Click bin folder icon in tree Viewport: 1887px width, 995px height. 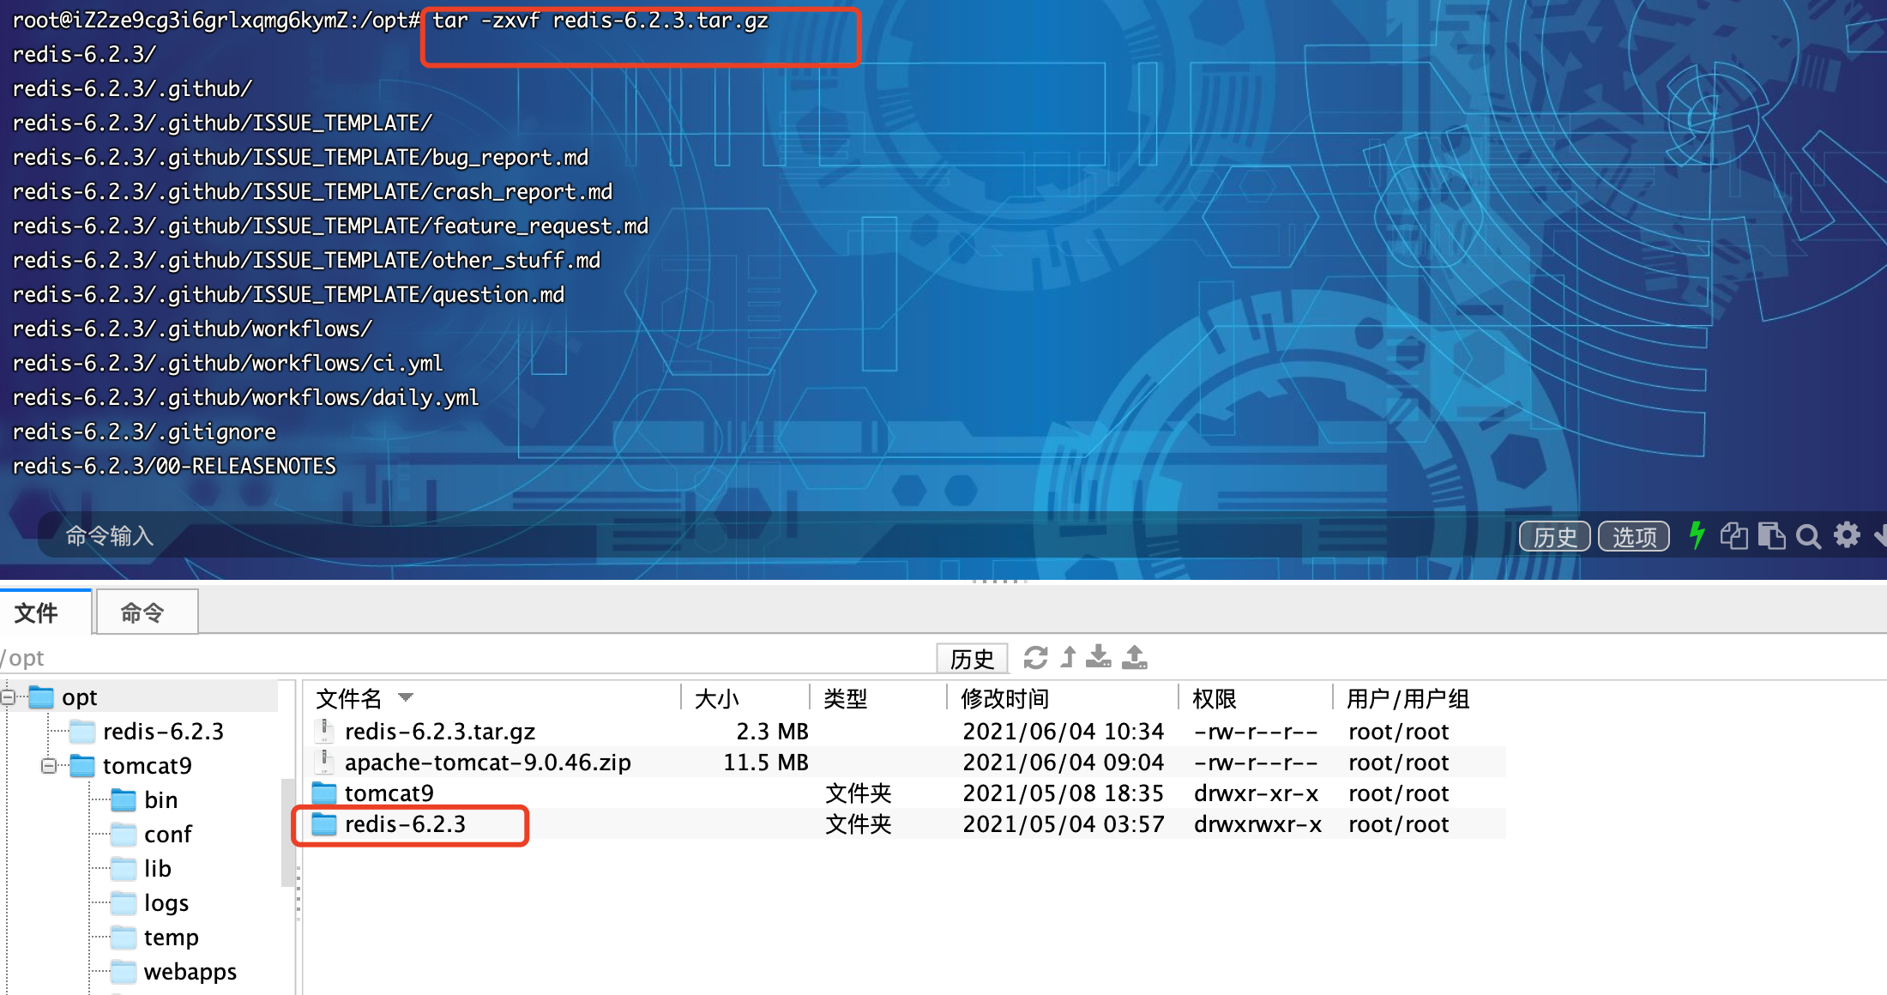(x=124, y=799)
